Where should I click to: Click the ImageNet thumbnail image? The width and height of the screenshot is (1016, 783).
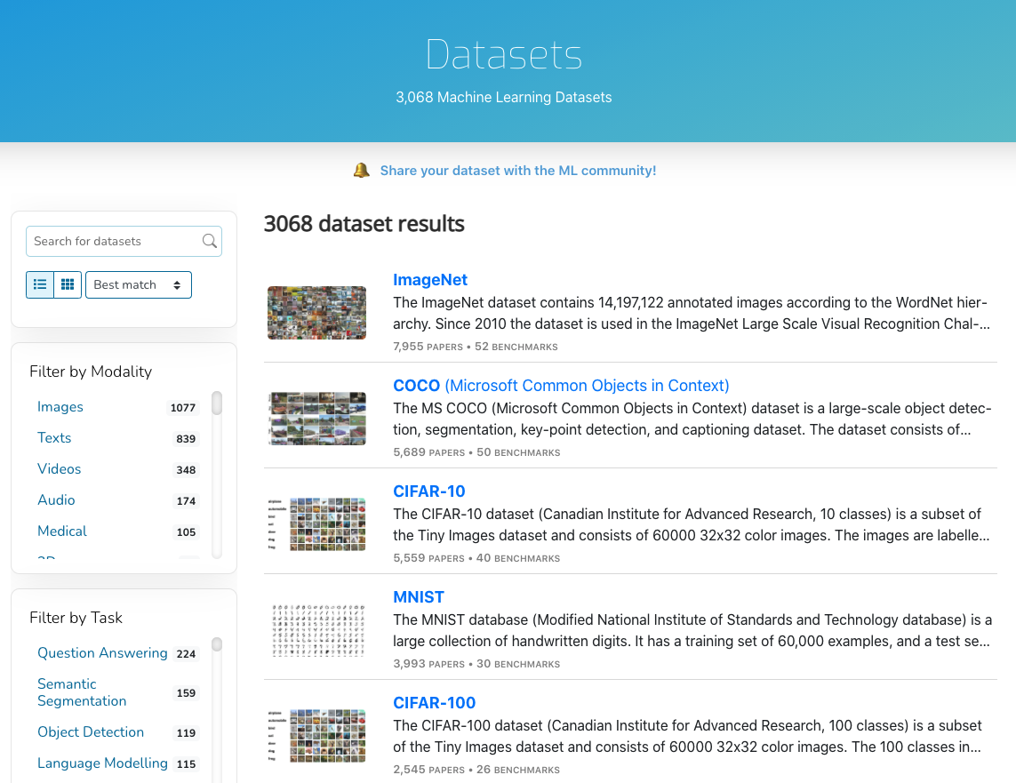point(316,313)
